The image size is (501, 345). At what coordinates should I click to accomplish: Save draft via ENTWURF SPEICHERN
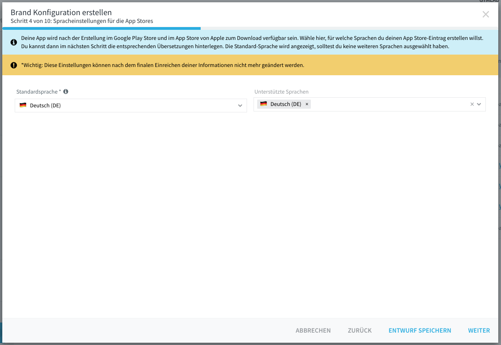point(420,330)
